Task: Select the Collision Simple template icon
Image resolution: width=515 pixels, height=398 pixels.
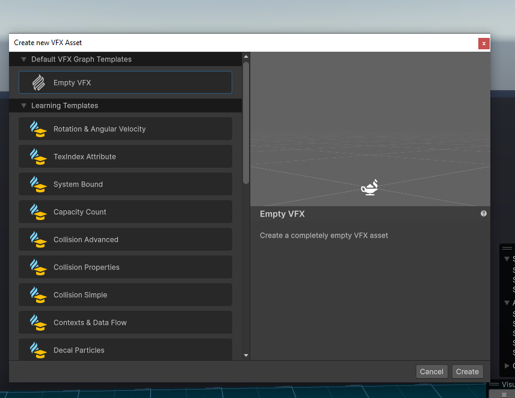Action: pos(38,295)
